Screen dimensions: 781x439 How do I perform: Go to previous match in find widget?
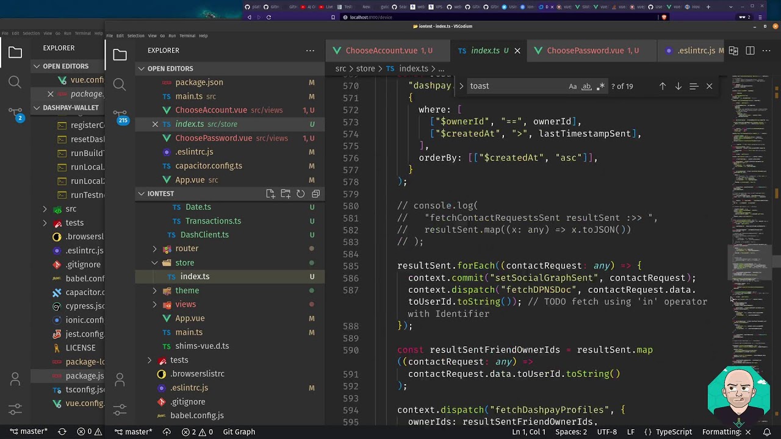point(662,86)
